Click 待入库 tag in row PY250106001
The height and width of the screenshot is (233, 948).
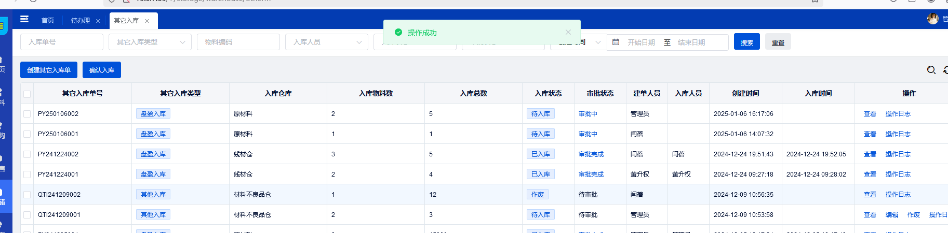click(x=541, y=134)
